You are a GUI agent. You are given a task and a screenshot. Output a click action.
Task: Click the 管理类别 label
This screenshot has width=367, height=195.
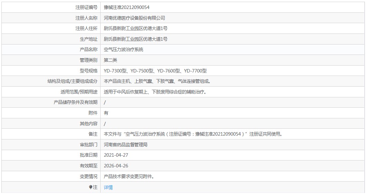(x=88, y=60)
